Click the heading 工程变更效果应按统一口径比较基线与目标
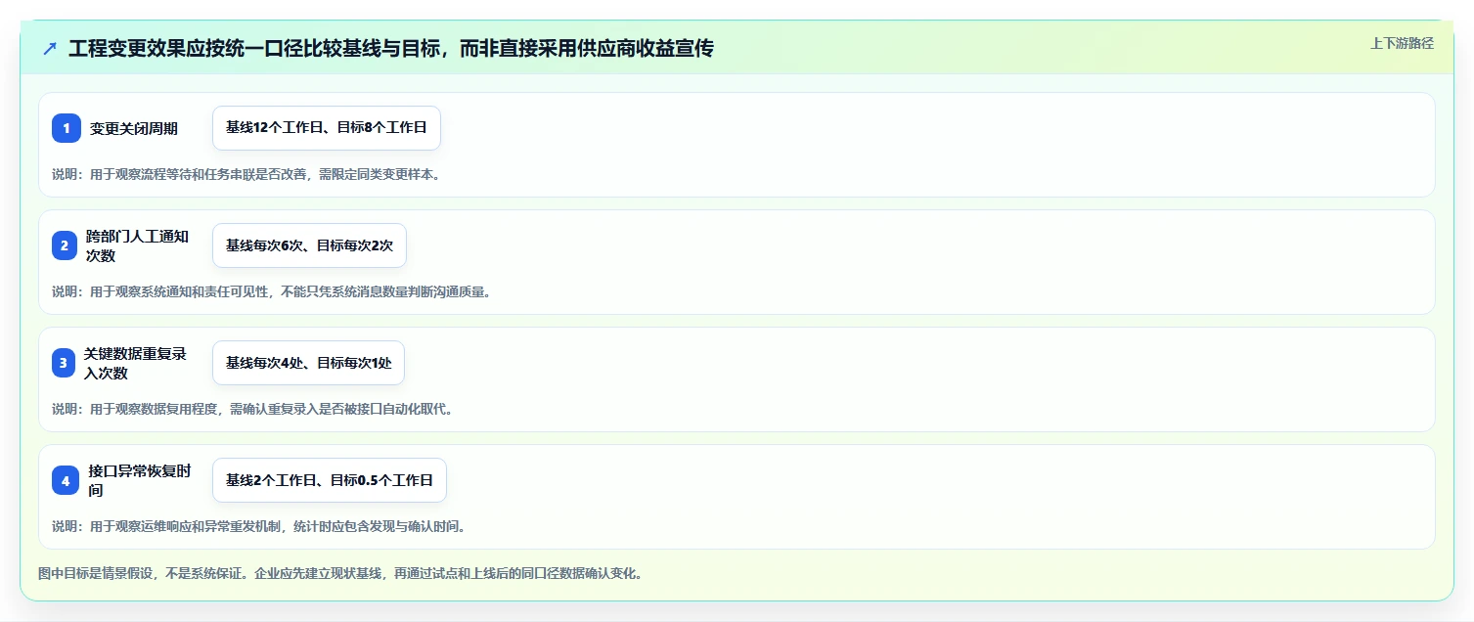1474x622 pixels. pos(391,48)
